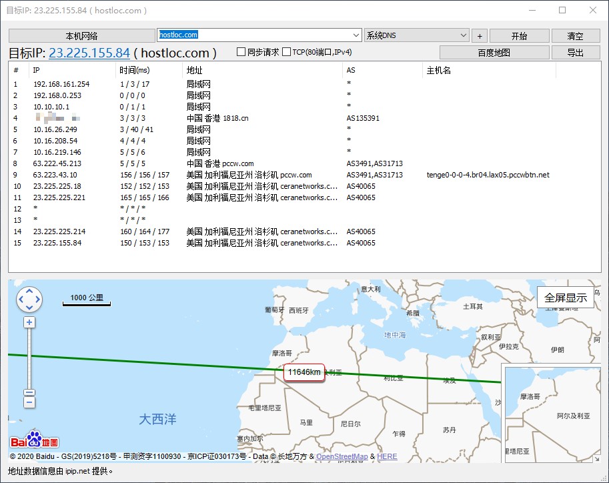Click the 全屏显示 fullscreen map button

tap(566, 298)
